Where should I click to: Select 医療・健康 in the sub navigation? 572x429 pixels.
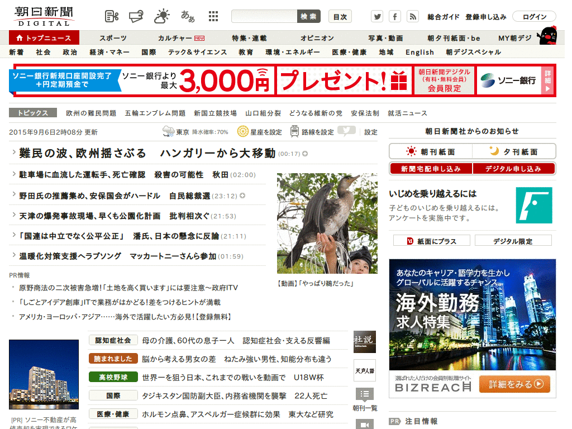[x=349, y=52]
